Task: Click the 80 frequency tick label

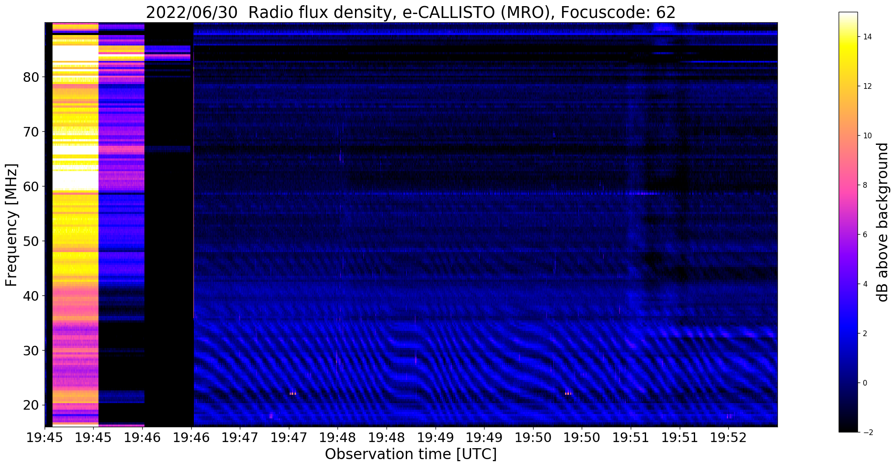Action: tap(32, 77)
